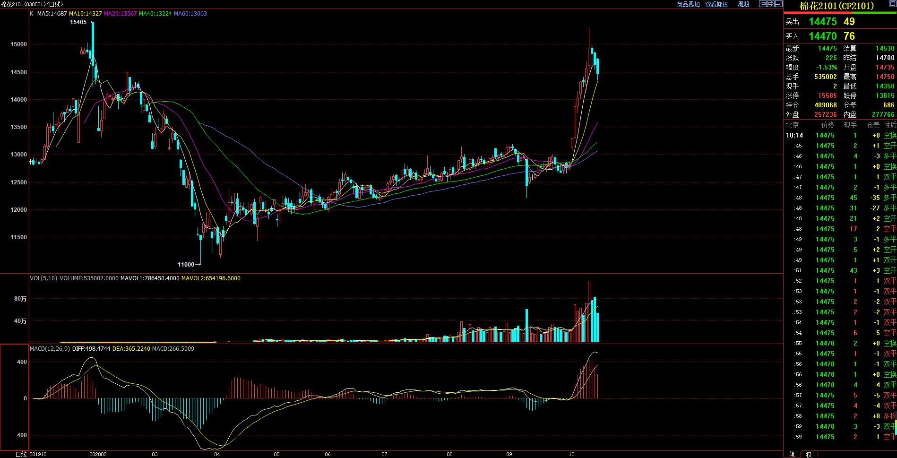Click the 卖出 ask price 14475
Viewport: 897px width, 458px height.
coord(822,21)
